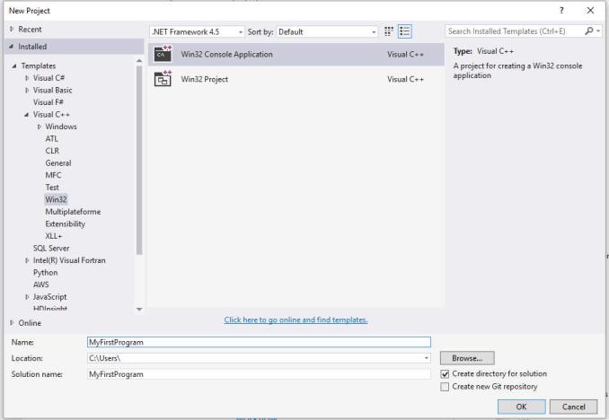The height and width of the screenshot is (420, 609).
Task: Click the Win32 Console Application template icon
Action: (x=163, y=54)
